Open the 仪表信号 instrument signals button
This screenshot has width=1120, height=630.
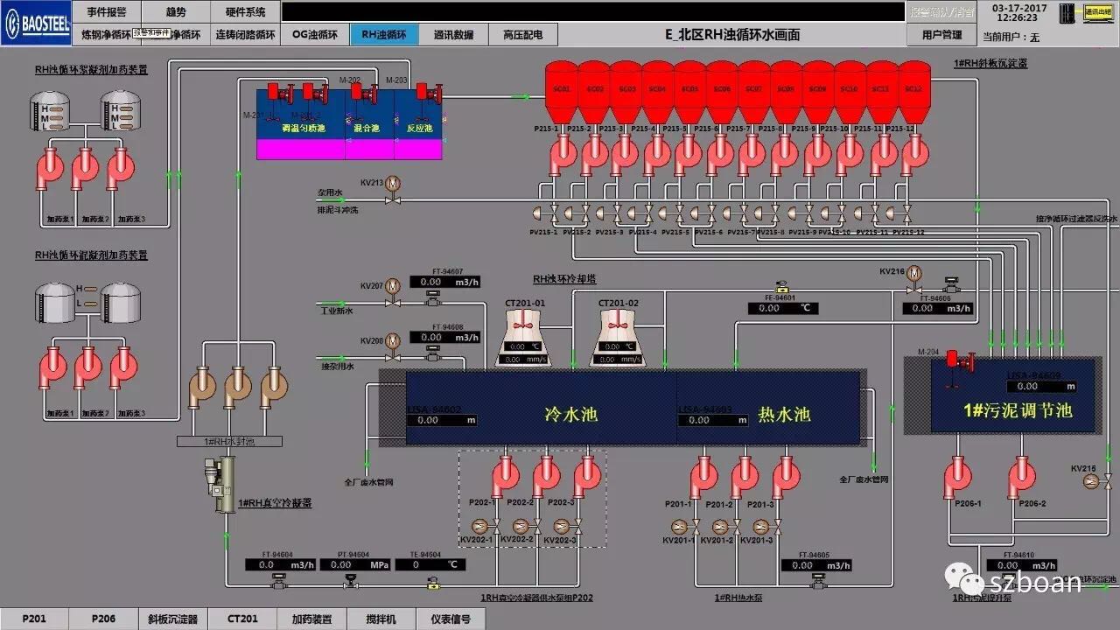(x=451, y=619)
